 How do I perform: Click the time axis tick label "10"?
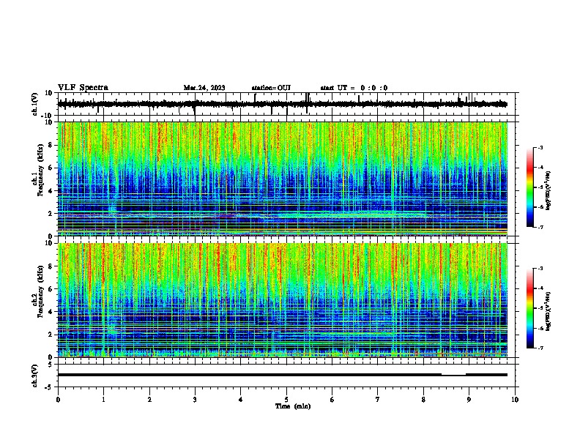(x=515, y=400)
